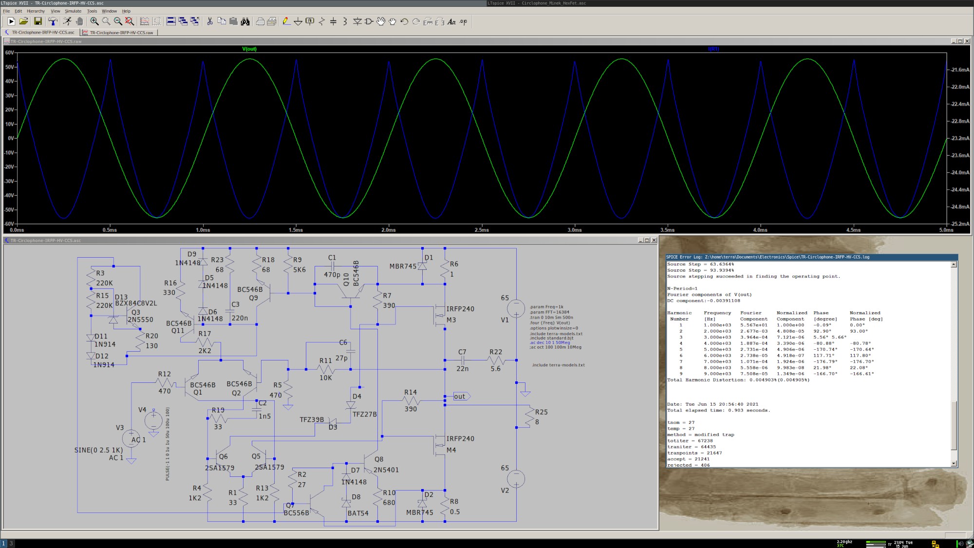Image resolution: width=974 pixels, height=548 pixels.
Task: Cut selection with the scissors icon
Action: (x=210, y=21)
